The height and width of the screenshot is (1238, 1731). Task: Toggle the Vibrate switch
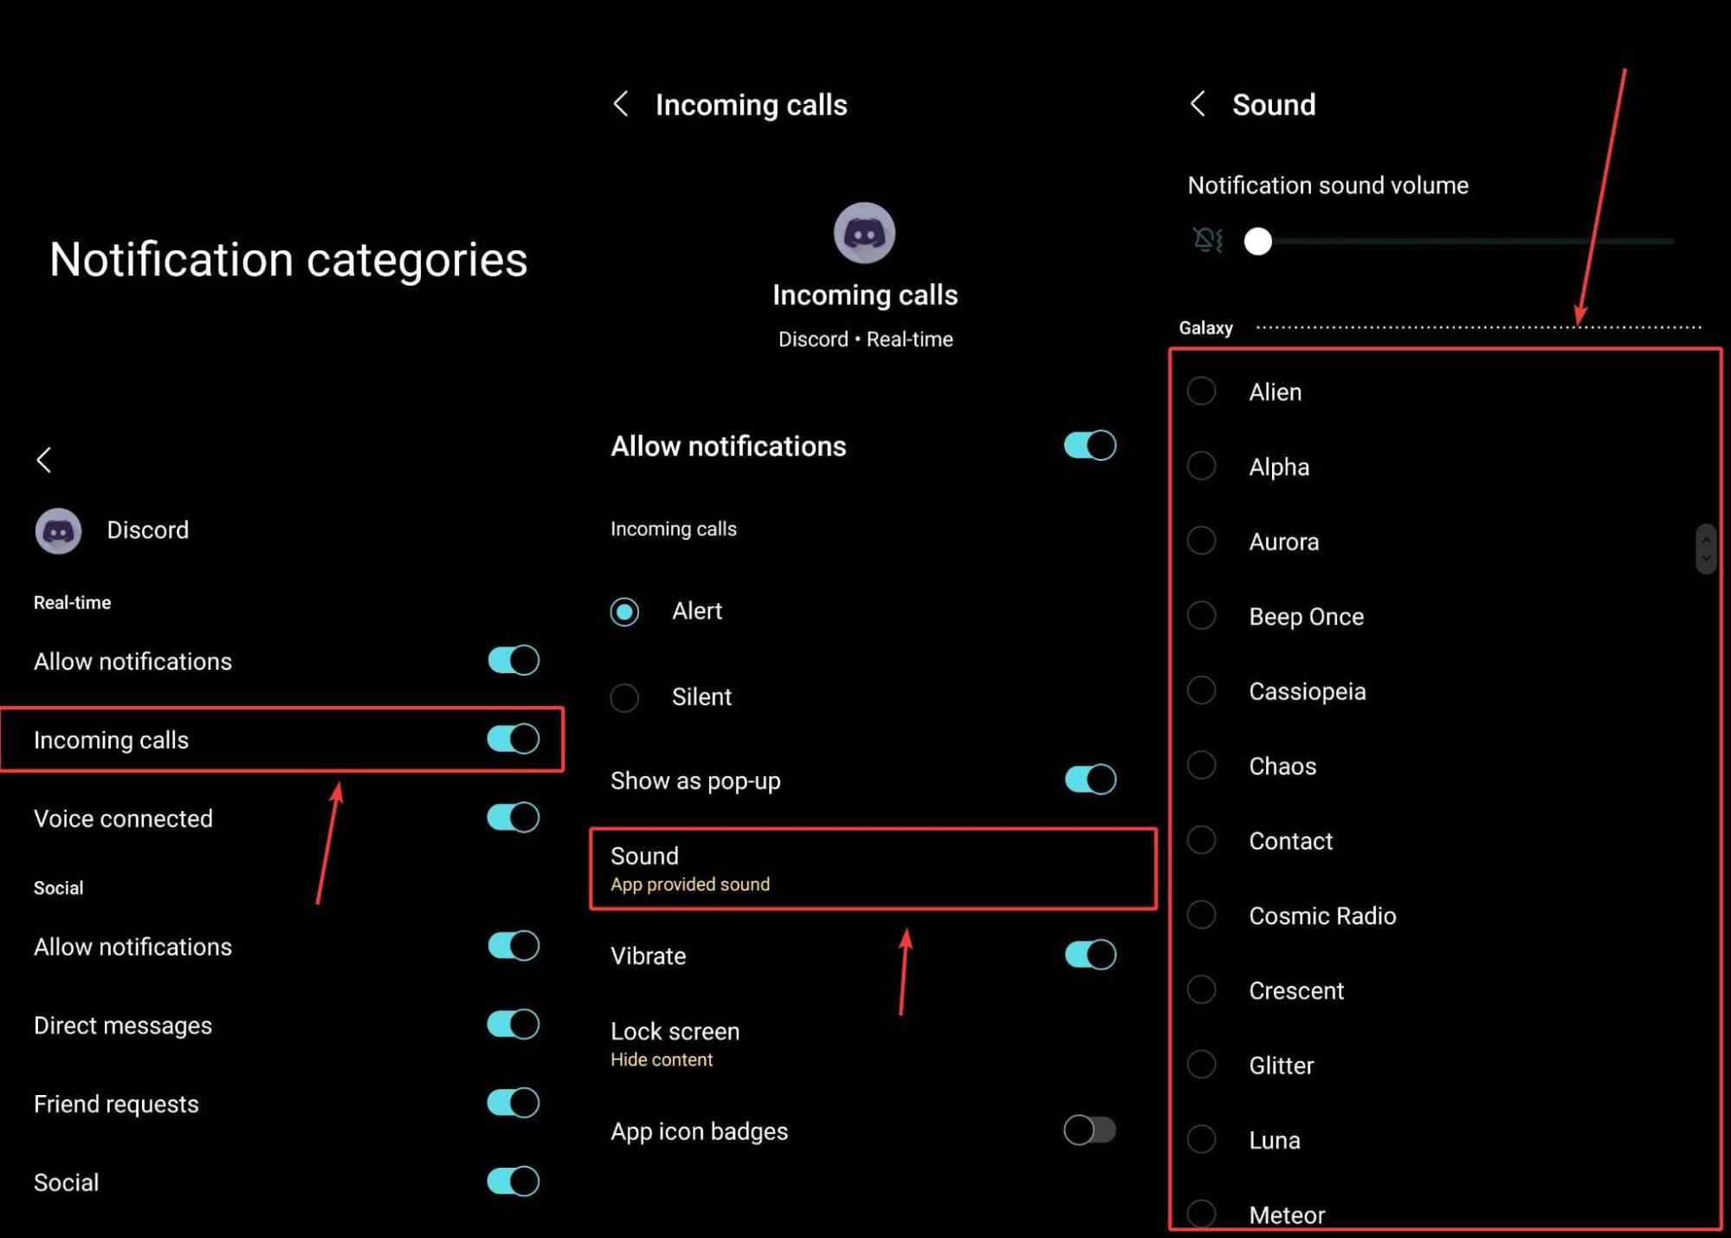tap(1090, 955)
